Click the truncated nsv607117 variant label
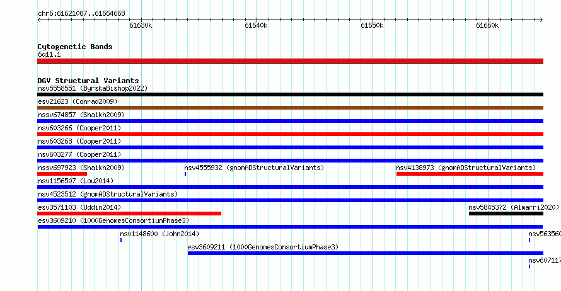The image size is (561, 291). (545, 260)
